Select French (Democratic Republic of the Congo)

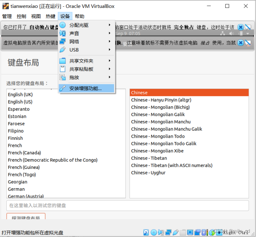[x=53, y=160]
